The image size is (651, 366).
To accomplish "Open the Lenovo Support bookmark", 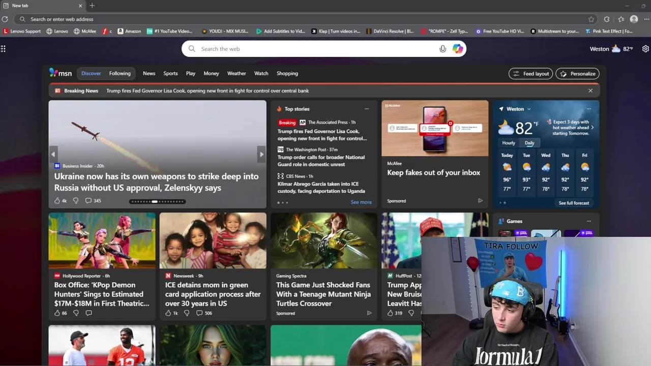I will [22, 31].
